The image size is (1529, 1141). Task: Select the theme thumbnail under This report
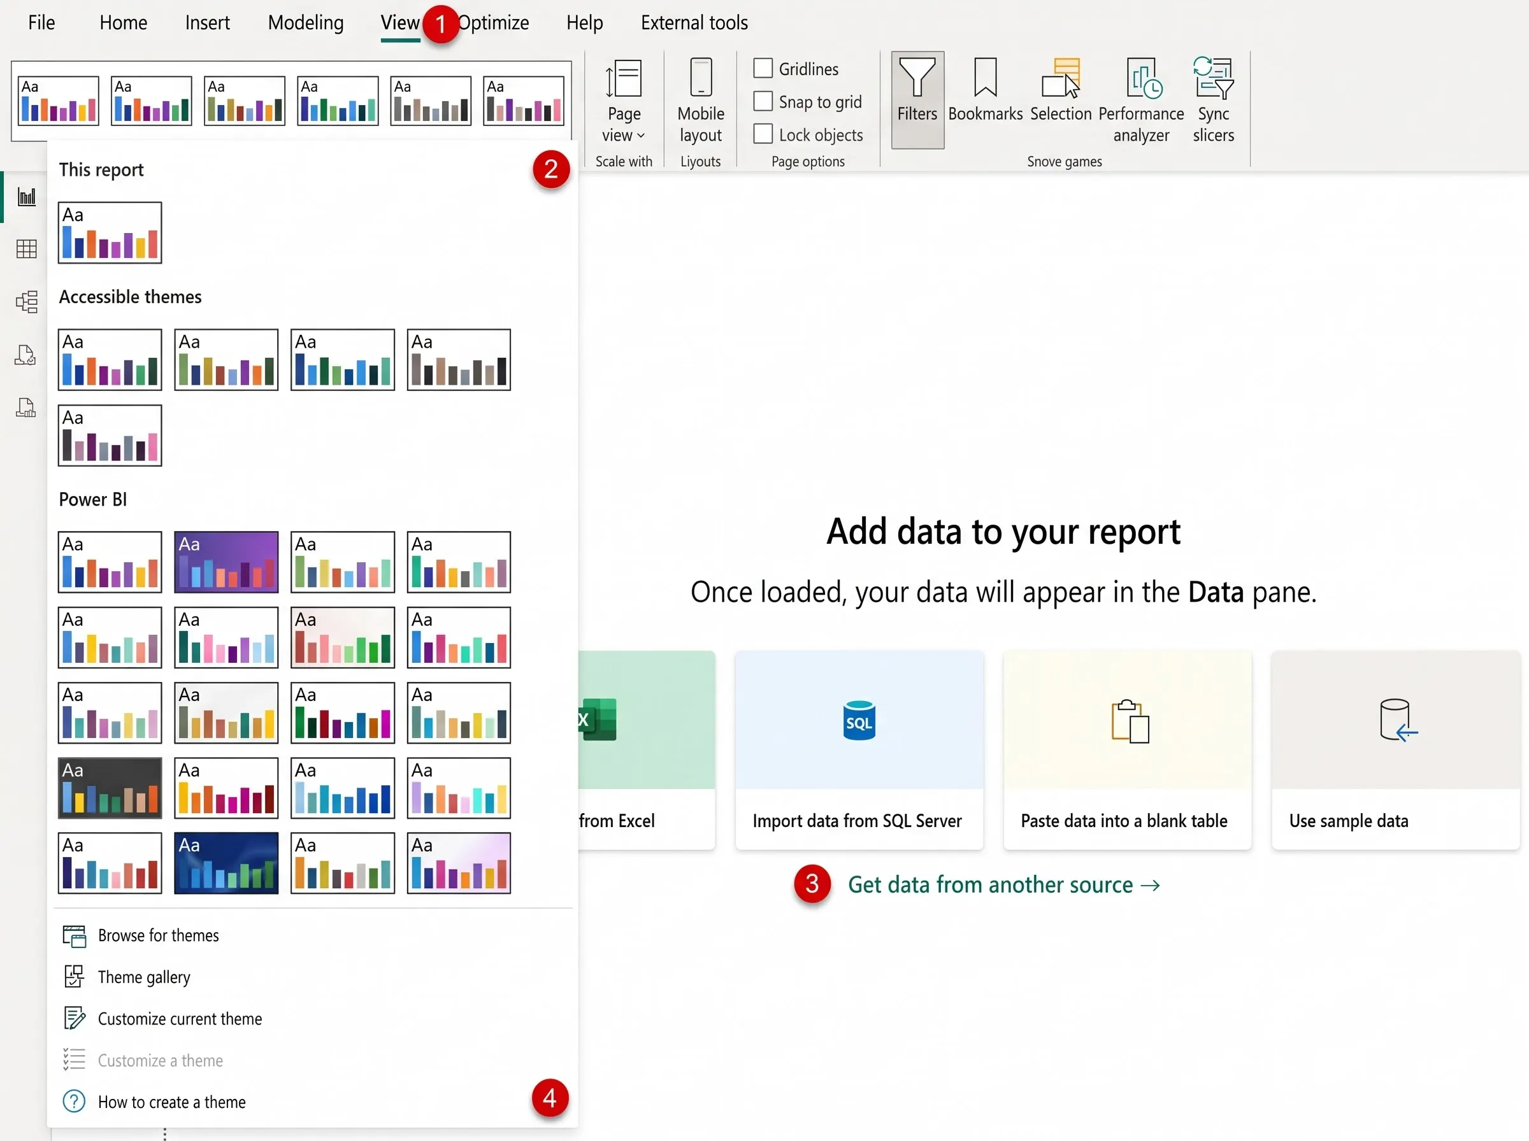(x=110, y=233)
